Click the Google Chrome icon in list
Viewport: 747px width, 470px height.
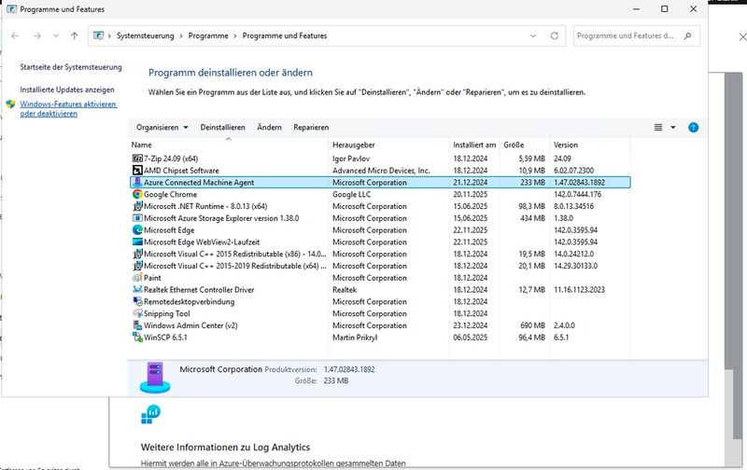(137, 194)
